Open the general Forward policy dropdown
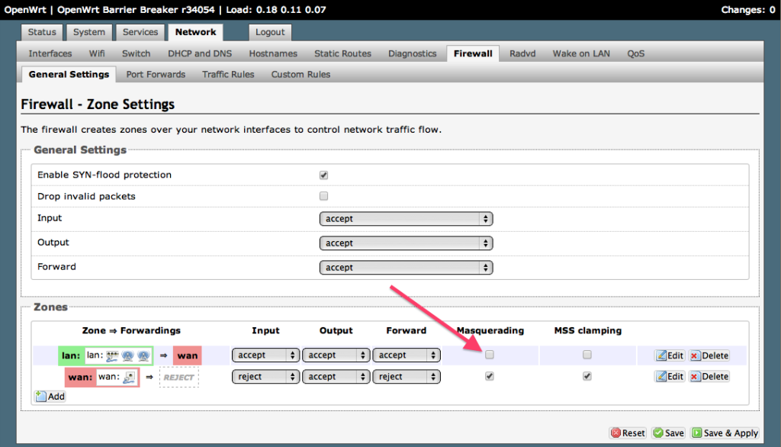The image size is (781, 447). (406, 268)
